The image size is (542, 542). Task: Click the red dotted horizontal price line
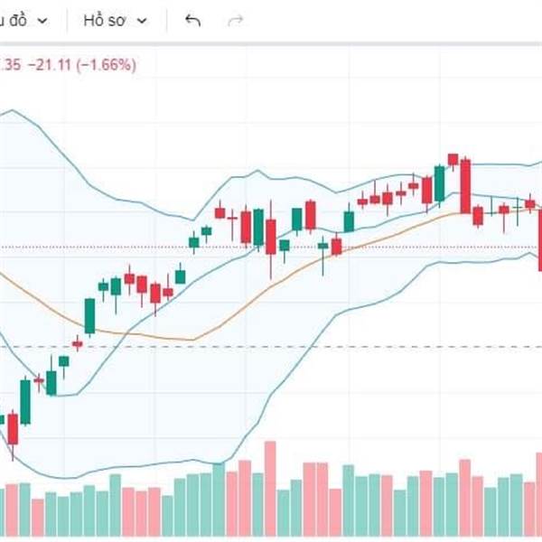click(x=406, y=247)
